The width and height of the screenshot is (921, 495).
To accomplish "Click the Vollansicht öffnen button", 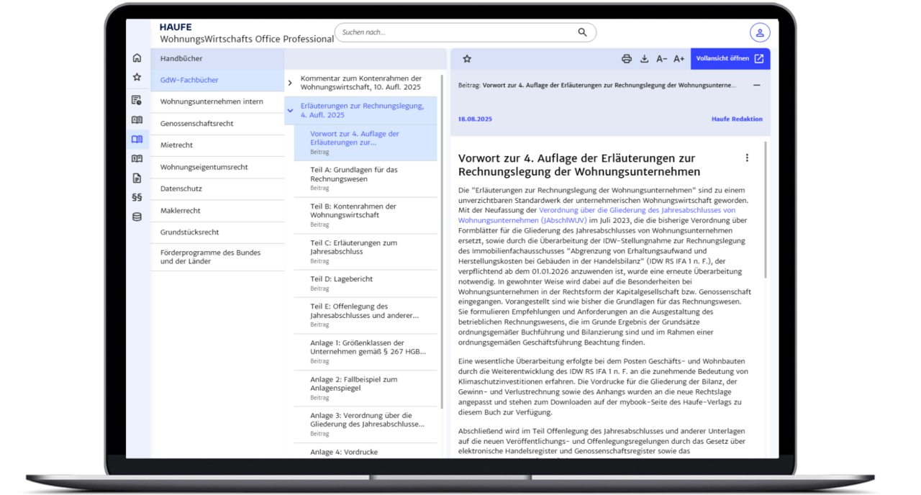I will 730,58.
